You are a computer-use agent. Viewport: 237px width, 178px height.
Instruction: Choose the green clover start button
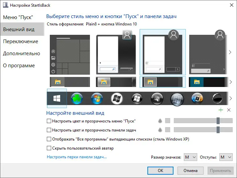pyautogui.click(x=77, y=98)
